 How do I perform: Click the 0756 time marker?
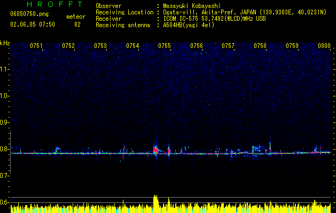[197, 46]
